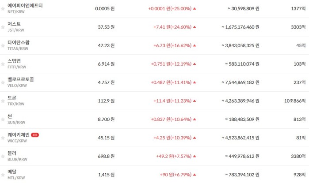Favorite the NFT/KRW coin with its star
Image resolution: width=309 pixels, height=183 pixels.
coord(3,8)
